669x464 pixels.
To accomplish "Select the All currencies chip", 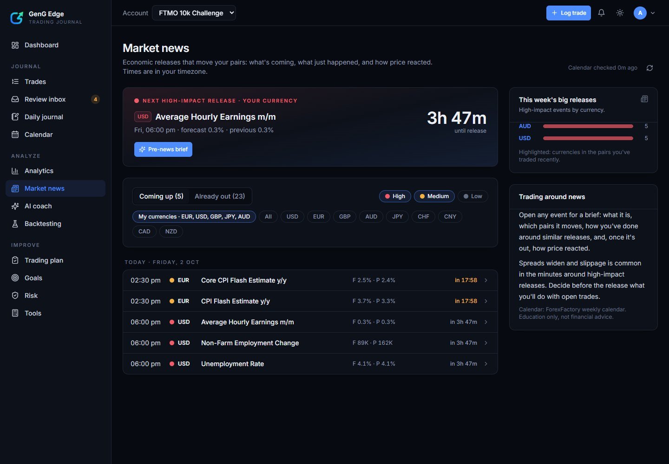I will [268, 217].
